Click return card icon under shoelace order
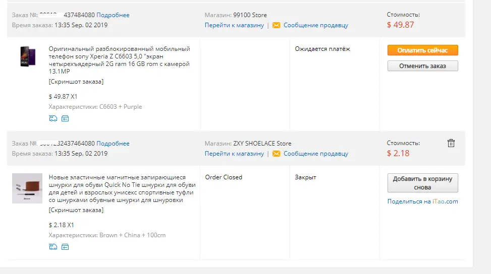The image size is (491, 274). tap(65, 247)
